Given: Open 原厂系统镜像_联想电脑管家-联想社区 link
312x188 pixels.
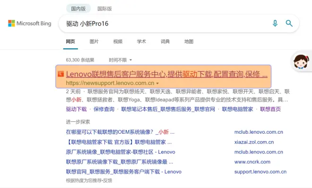Looking at the screenshot, I should [x=121, y=152].
